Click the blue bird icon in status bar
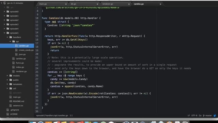Viewport: 218px width, 123px height. click(215, 115)
